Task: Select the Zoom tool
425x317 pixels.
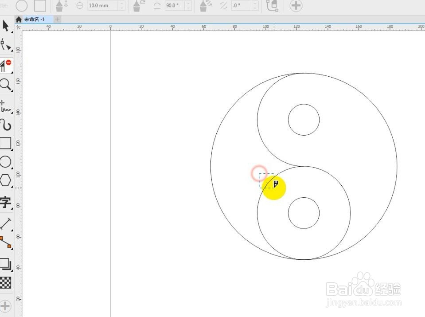Action: point(6,85)
